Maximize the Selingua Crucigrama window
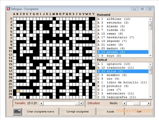 coord(142,9)
